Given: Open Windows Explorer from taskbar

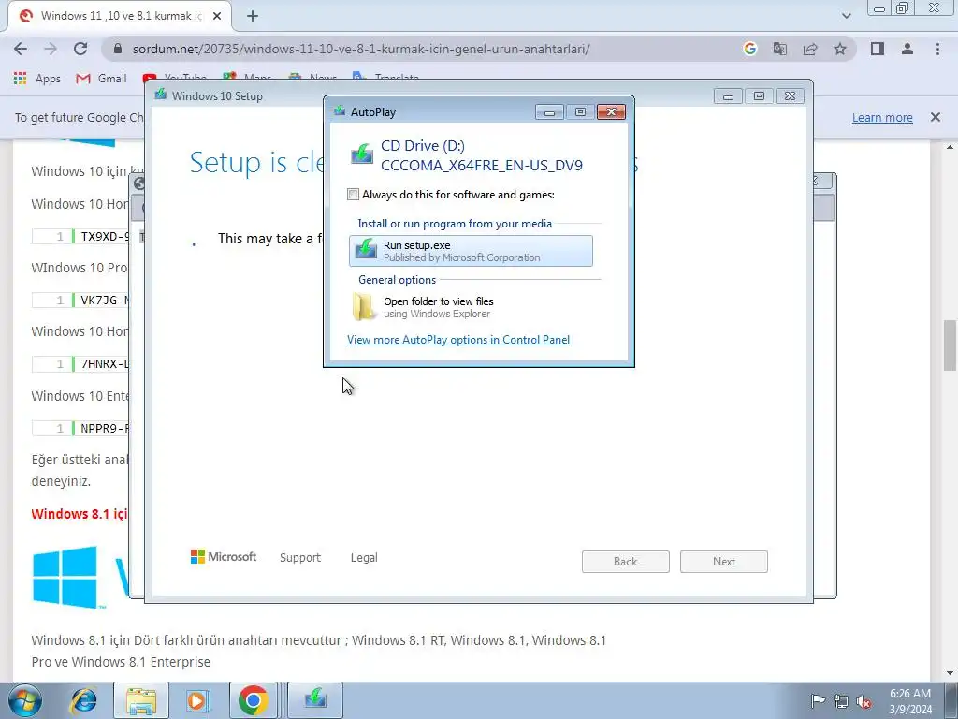Looking at the screenshot, I should click(x=141, y=700).
